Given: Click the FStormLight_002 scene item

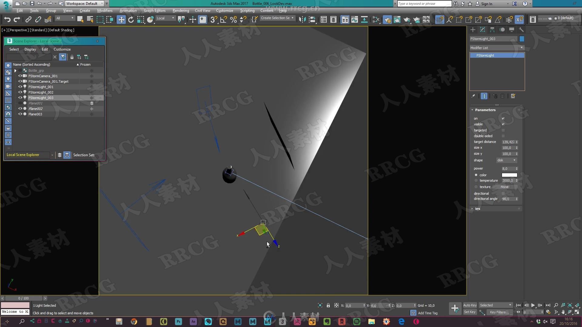Looking at the screenshot, I should pos(40,92).
